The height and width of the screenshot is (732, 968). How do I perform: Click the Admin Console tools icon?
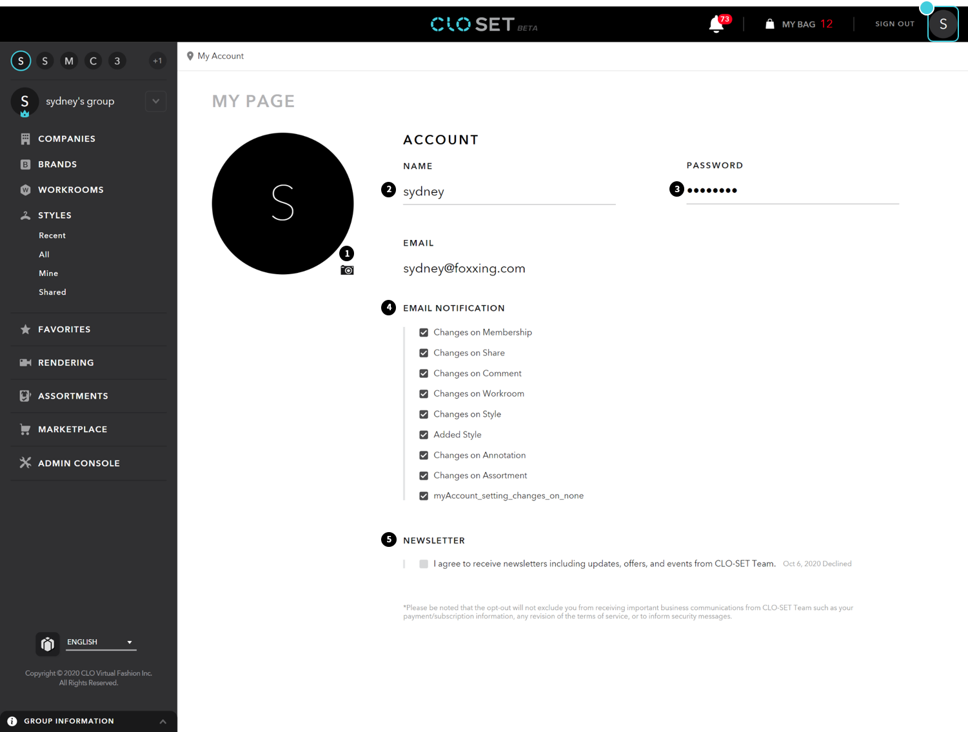tap(25, 462)
